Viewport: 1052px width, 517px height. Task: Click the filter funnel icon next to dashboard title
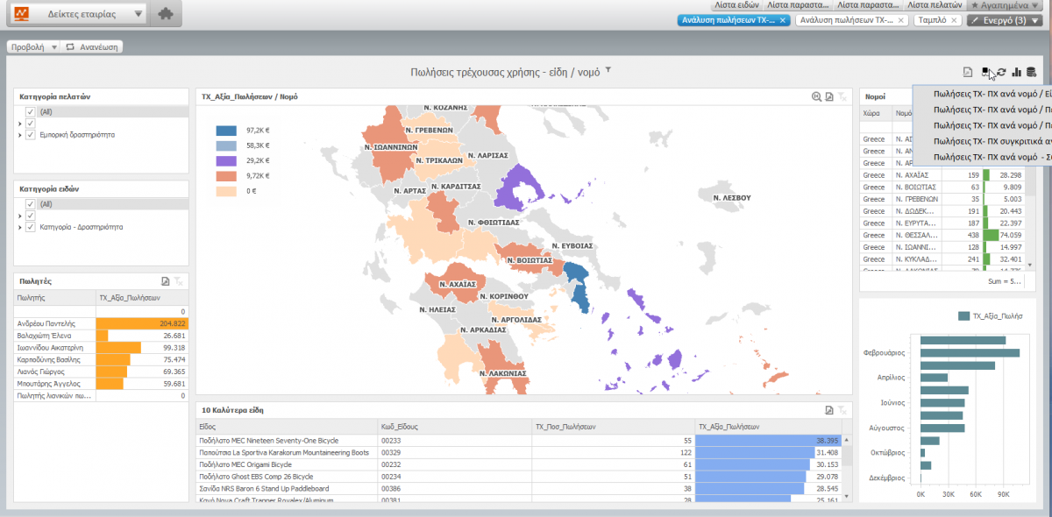[x=608, y=70]
